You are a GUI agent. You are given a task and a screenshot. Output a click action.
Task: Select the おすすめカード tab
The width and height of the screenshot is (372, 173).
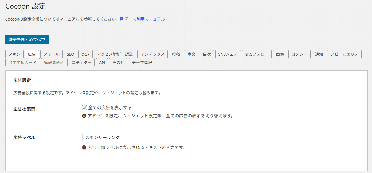point(23,63)
